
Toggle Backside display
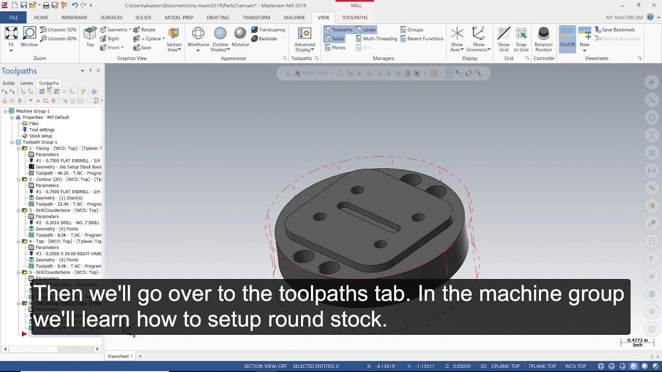[x=264, y=39]
